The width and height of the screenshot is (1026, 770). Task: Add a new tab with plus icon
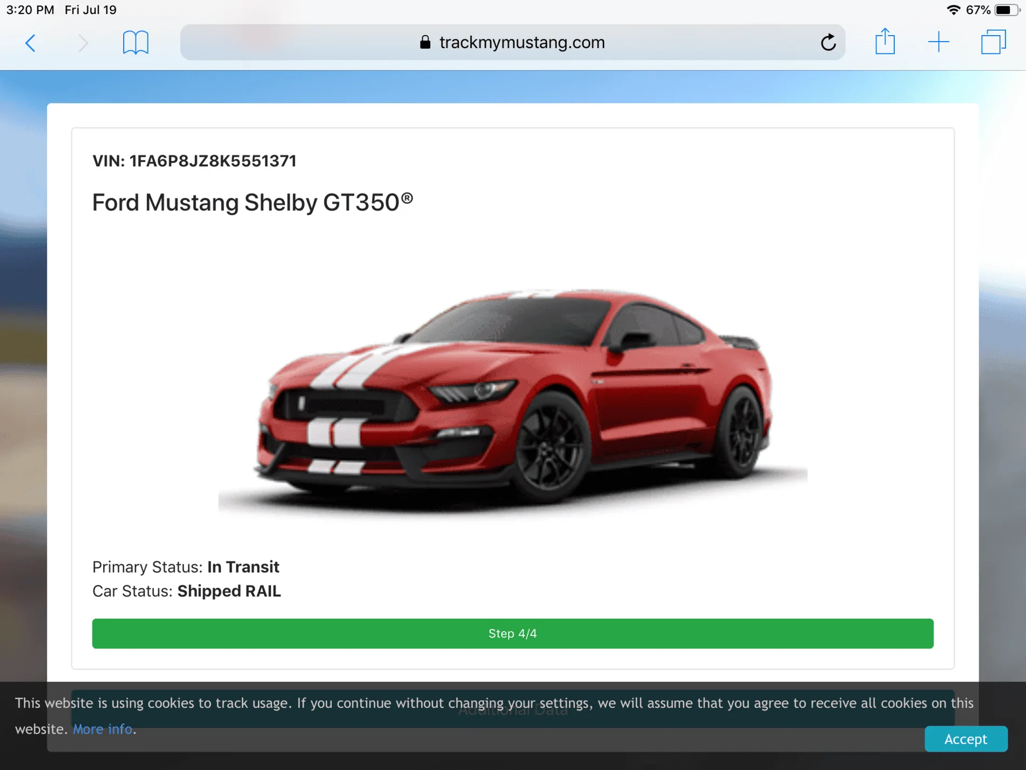click(x=939, y=42)
